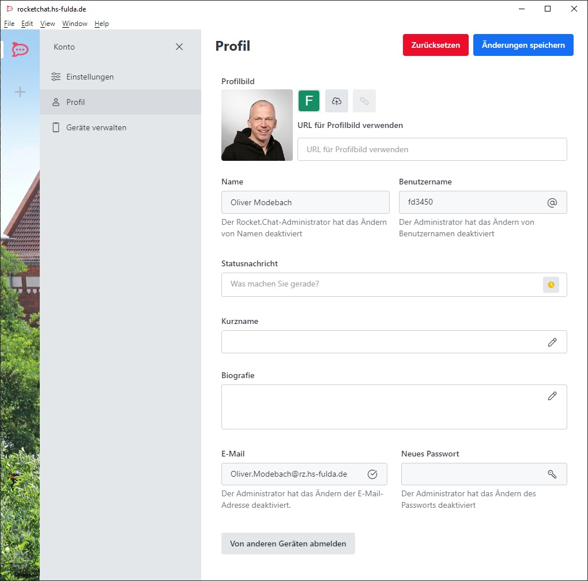
Task: Click pencil icon in Kurzname field
Action: tap(552, 342)
